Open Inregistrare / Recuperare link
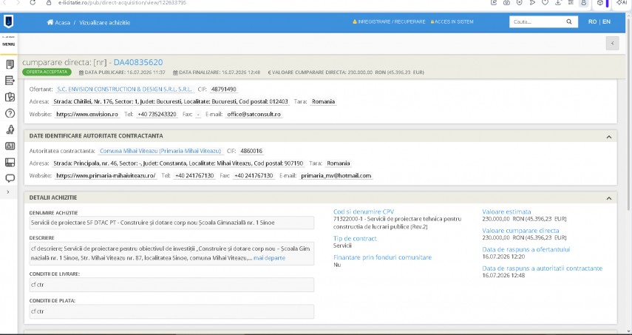632x335 pixels. click(389, 21)
